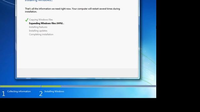The image size is (200, 112).
Task: Click the 'Installing Windows...' heading
Action: tap(39, 1)
